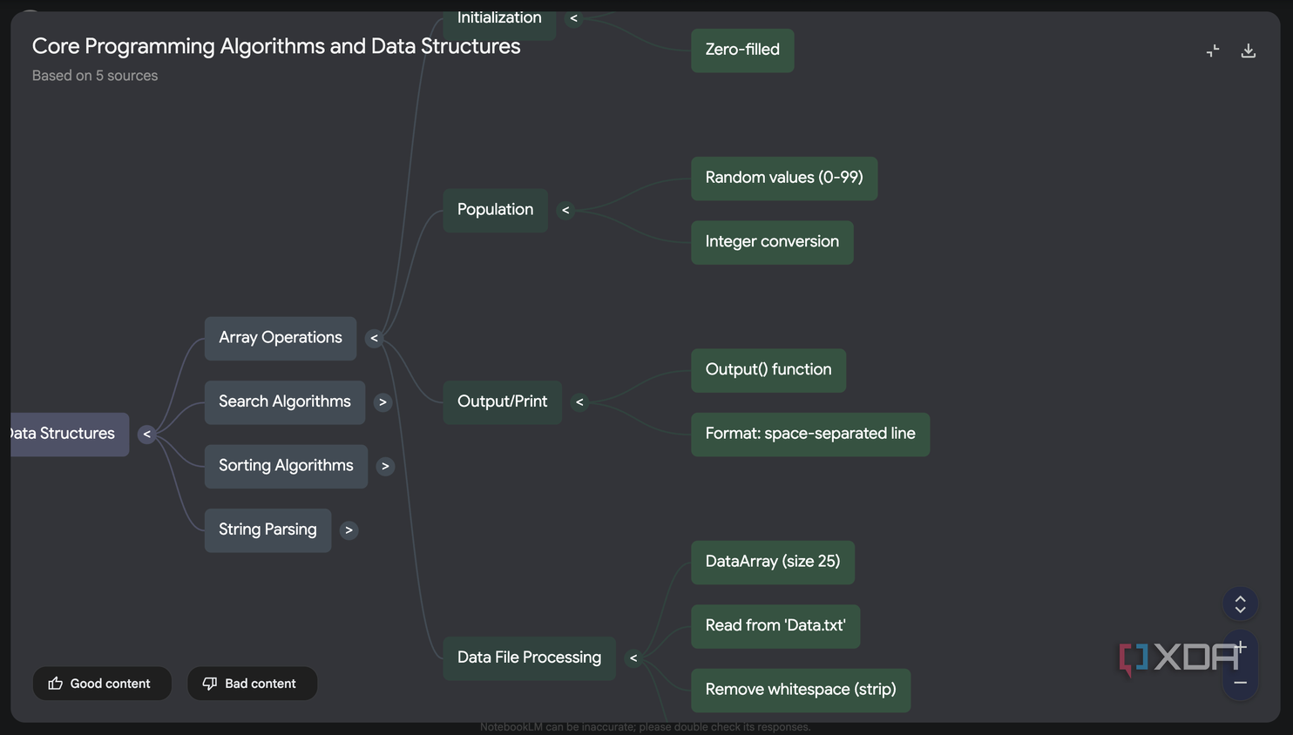The height and width of the screenshot is (735, 1293).
Task: Collapse the mind map fullscreen view
Action: pyautogui.click(x=1212, y=51)
